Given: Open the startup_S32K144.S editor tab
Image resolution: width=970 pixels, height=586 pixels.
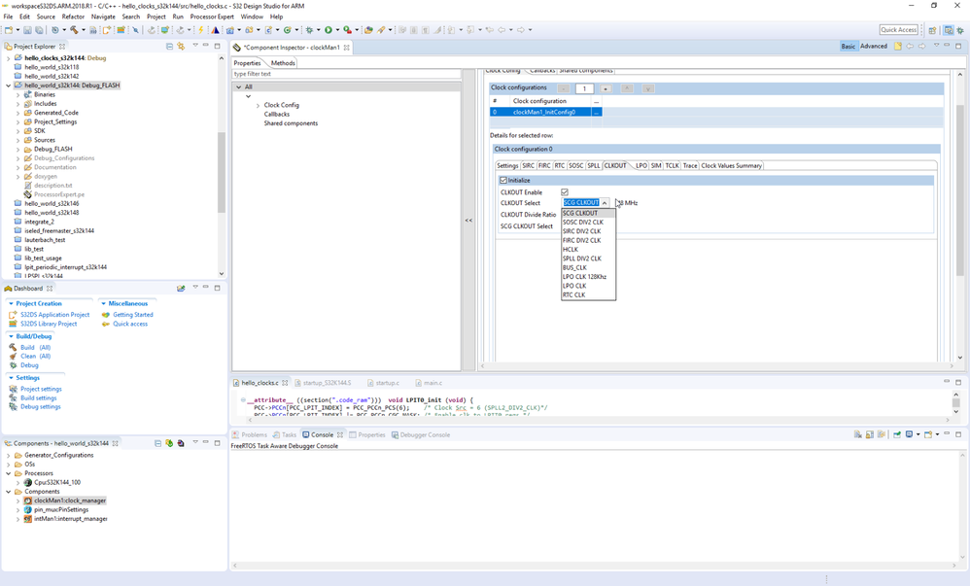Looking at the screenshot, I should pyautogui.click(x=326, y=383).
